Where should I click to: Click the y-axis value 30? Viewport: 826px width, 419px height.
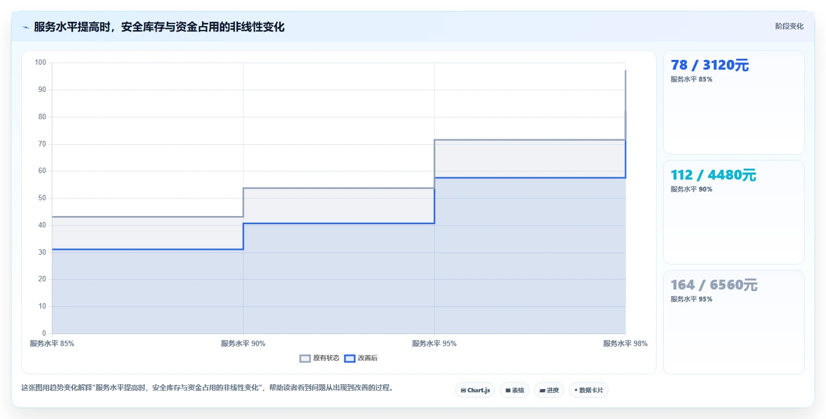42,252
